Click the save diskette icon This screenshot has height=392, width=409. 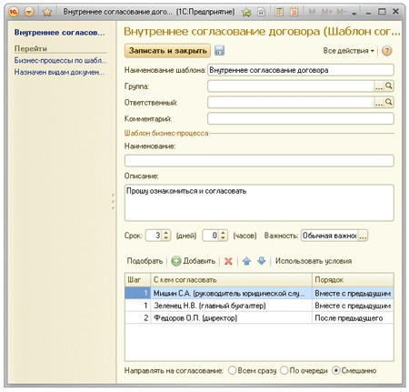coord(219,51)
